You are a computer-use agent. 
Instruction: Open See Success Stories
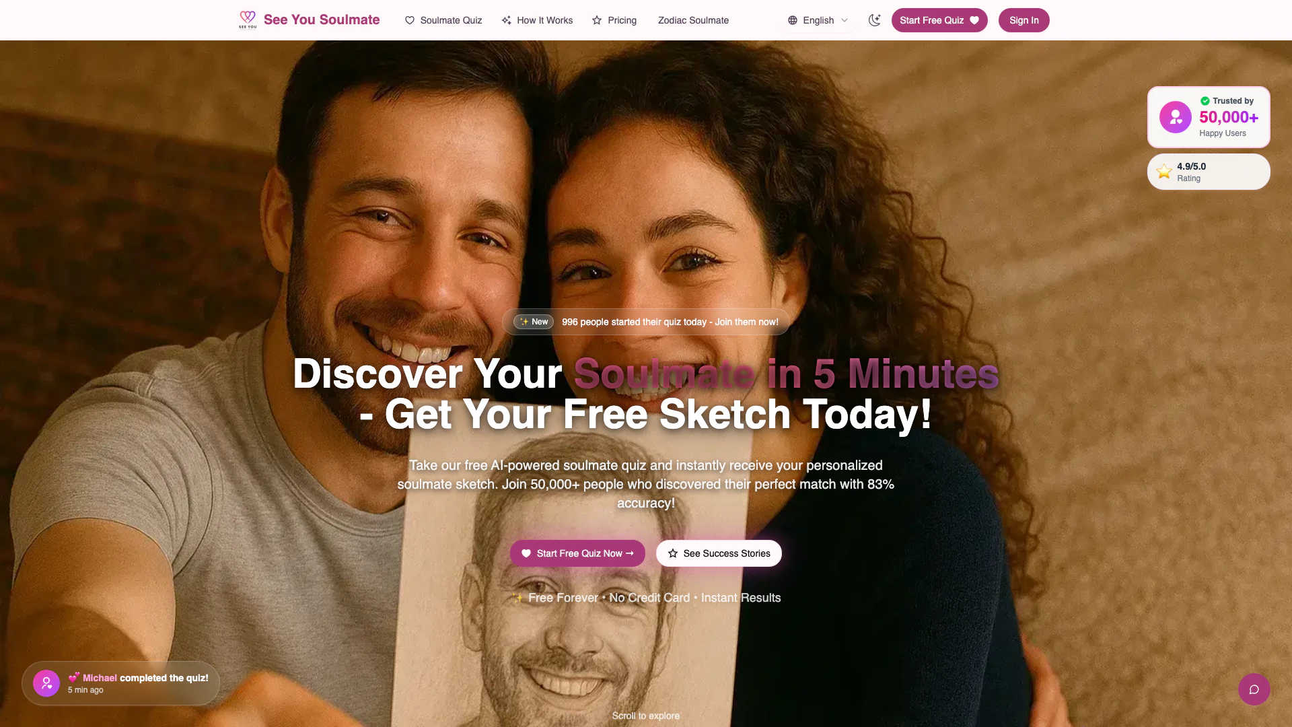(719, 553)
